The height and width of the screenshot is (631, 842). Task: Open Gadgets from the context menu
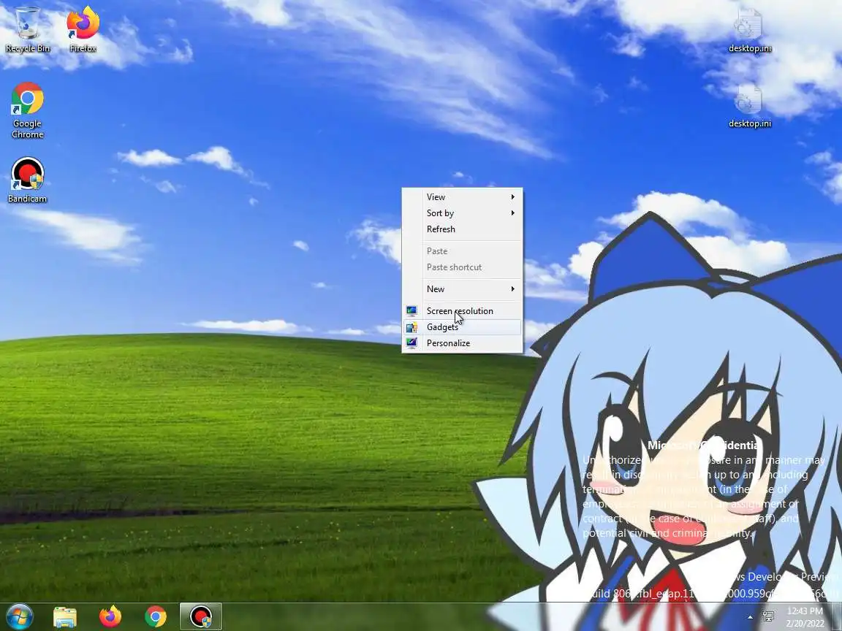(x=462, y=326)
